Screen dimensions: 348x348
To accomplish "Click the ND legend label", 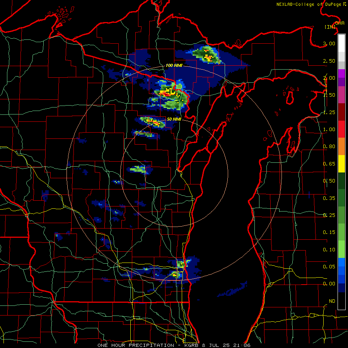I will pyautogui.click(x=332, y=301).
